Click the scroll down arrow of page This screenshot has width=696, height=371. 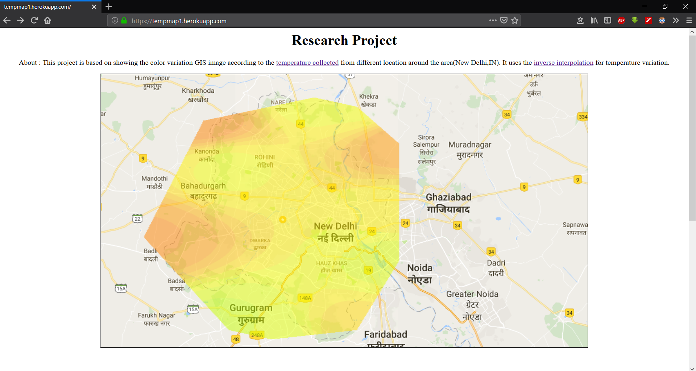point(692,368)
